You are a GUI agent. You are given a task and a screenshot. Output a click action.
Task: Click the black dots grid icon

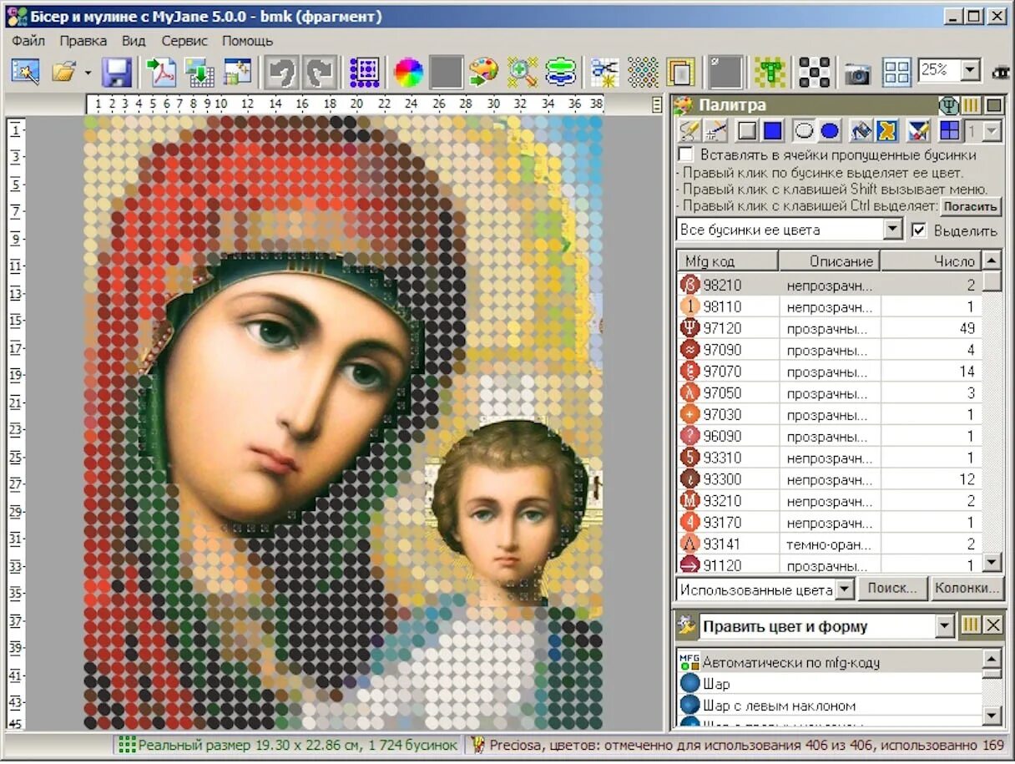click(814, 73)
